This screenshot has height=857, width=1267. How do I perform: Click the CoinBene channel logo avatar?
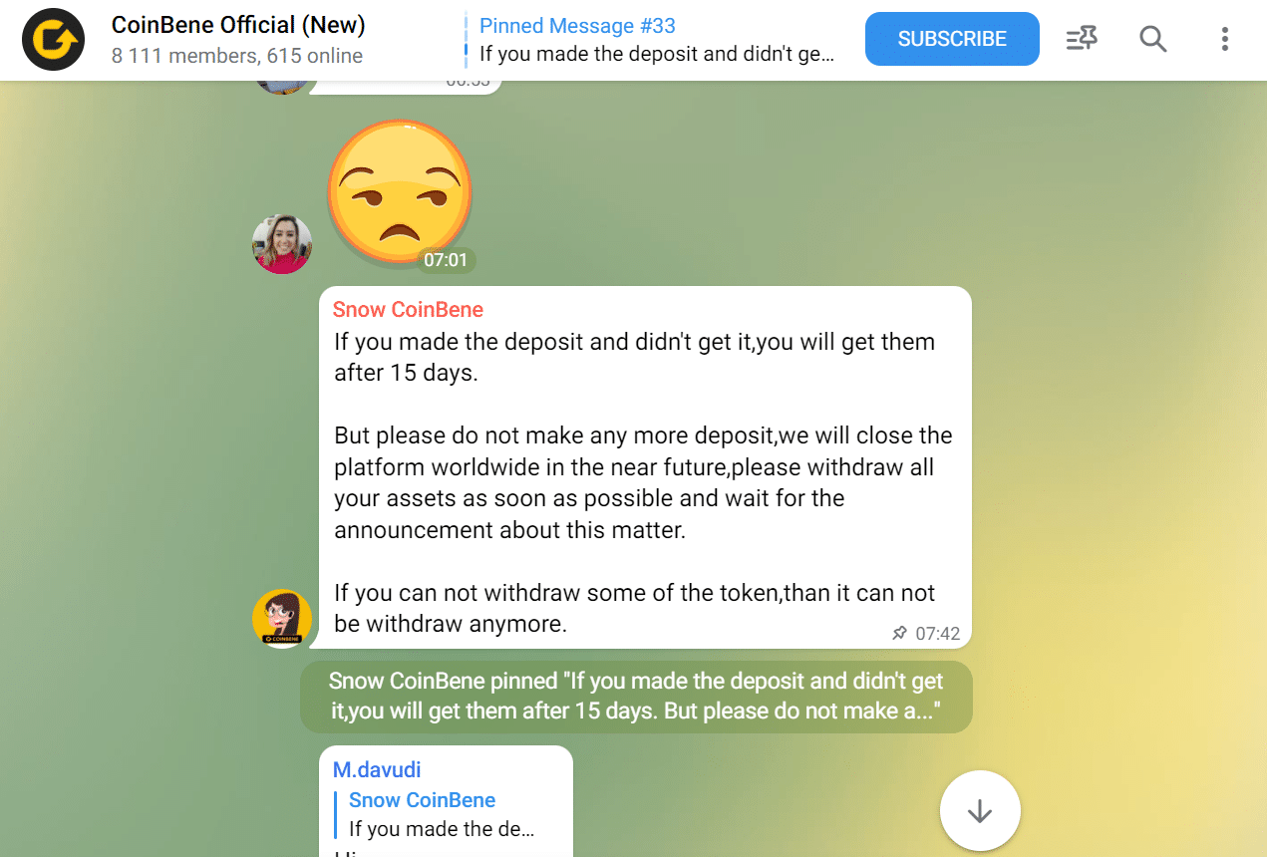54,40
